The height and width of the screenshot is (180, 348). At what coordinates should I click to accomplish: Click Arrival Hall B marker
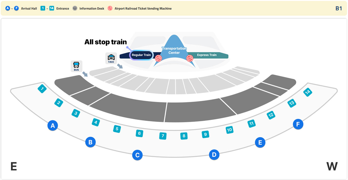pos(90,142)
